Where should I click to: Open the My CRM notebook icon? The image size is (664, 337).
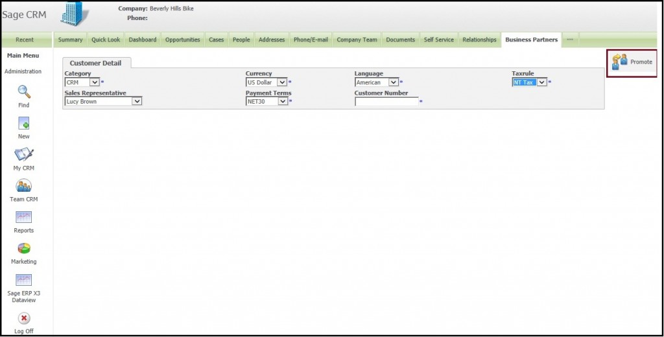coord(24,154)
